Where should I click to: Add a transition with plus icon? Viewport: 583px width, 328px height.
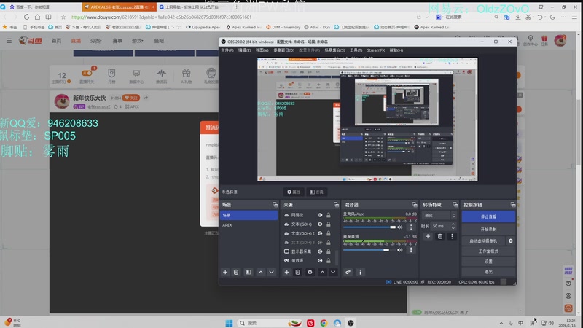tap(428, 236)
